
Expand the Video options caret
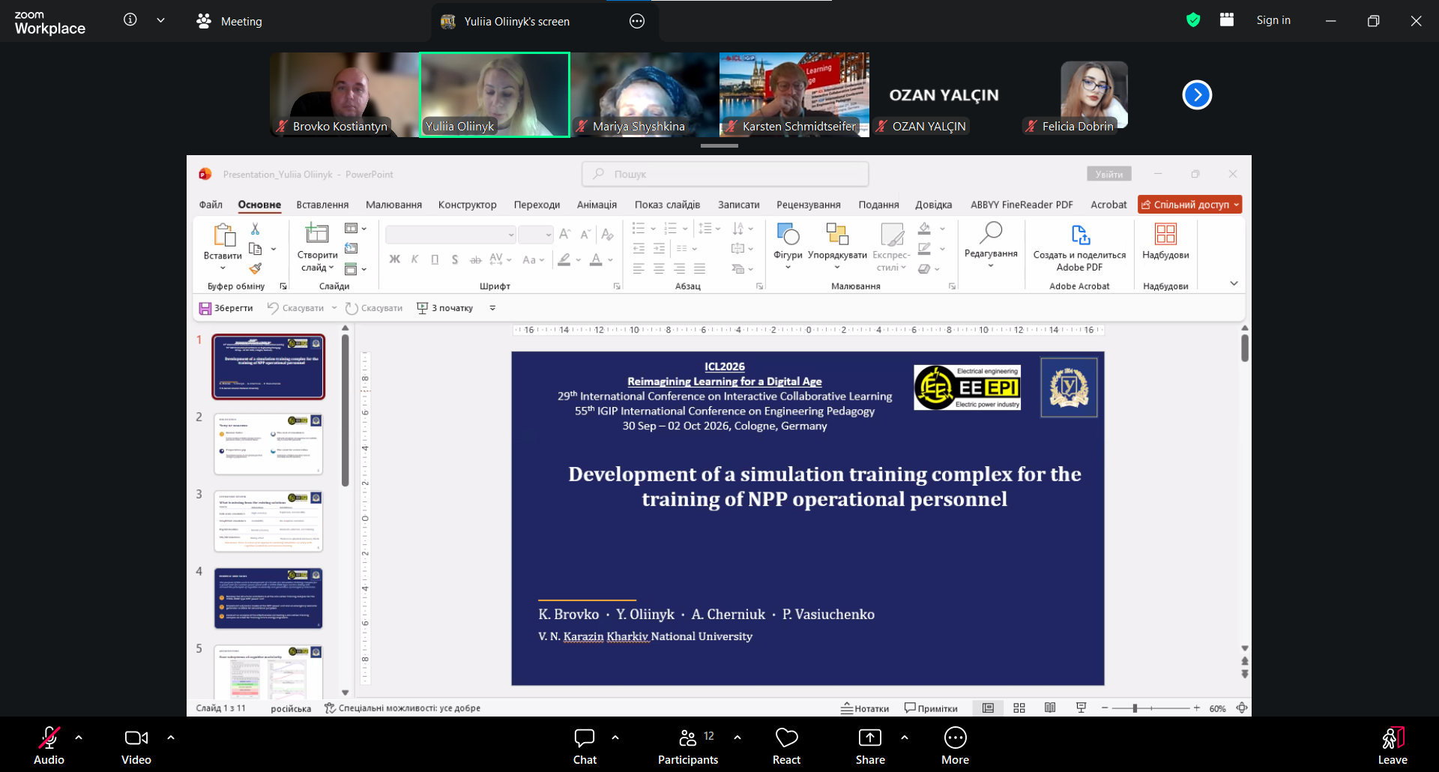(171, 738)
